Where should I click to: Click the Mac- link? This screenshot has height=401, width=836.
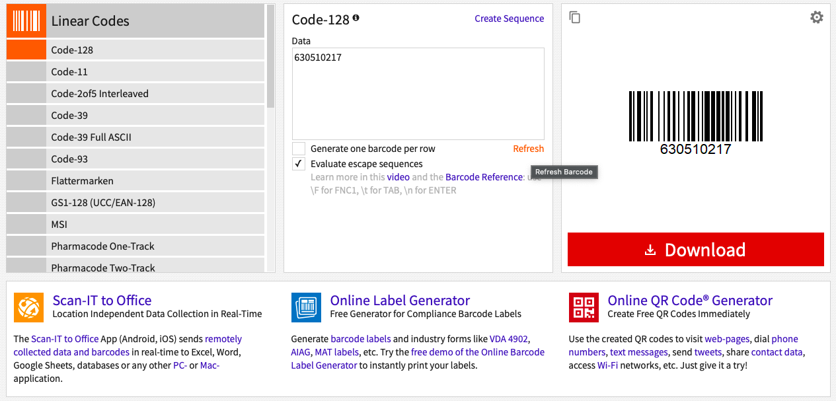(210, 365)
